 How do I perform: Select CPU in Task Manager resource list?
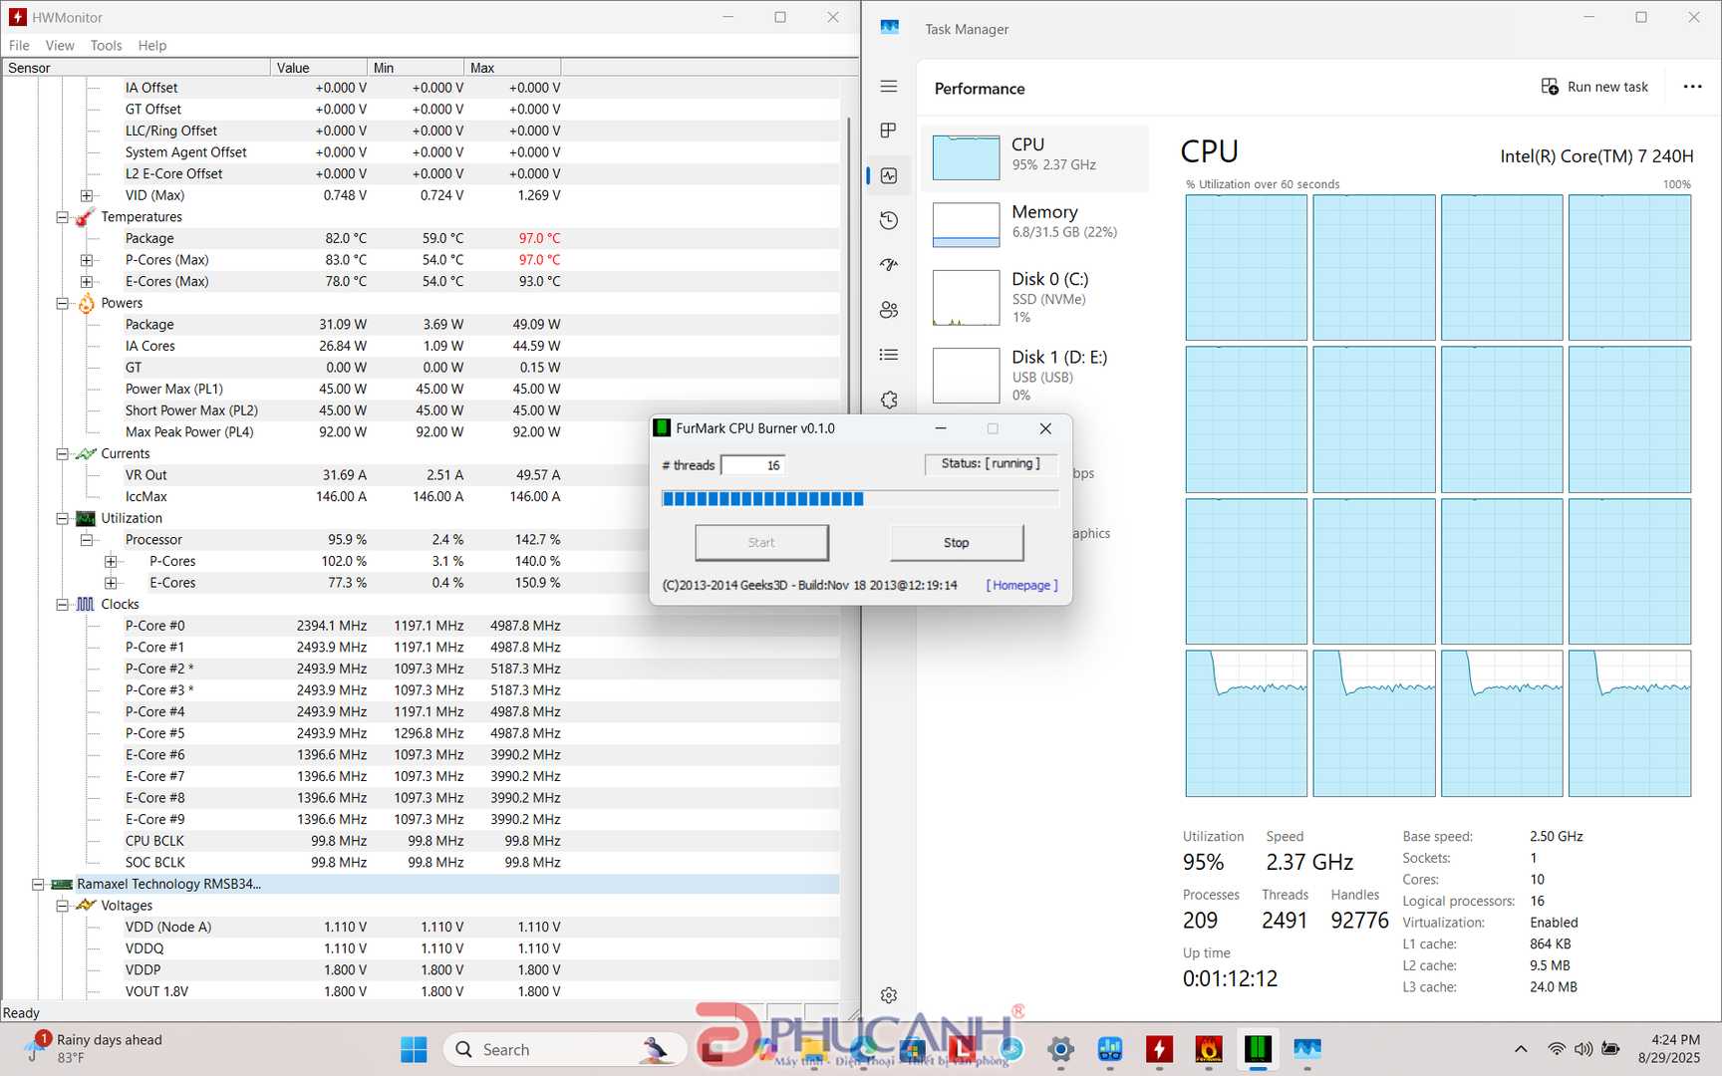click(x=1035, y=157)
